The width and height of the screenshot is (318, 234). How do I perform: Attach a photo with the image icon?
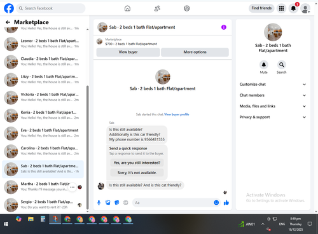click(x=108, y=203)
